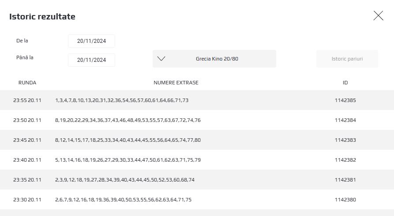The width and height of the screenshot is (394, 216).
Task: Click drawn numbers starting 8,12,14,15,17
Action: (x=128, y=140)
